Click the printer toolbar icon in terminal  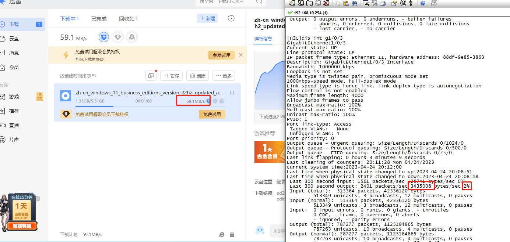(x=383, y=3)
